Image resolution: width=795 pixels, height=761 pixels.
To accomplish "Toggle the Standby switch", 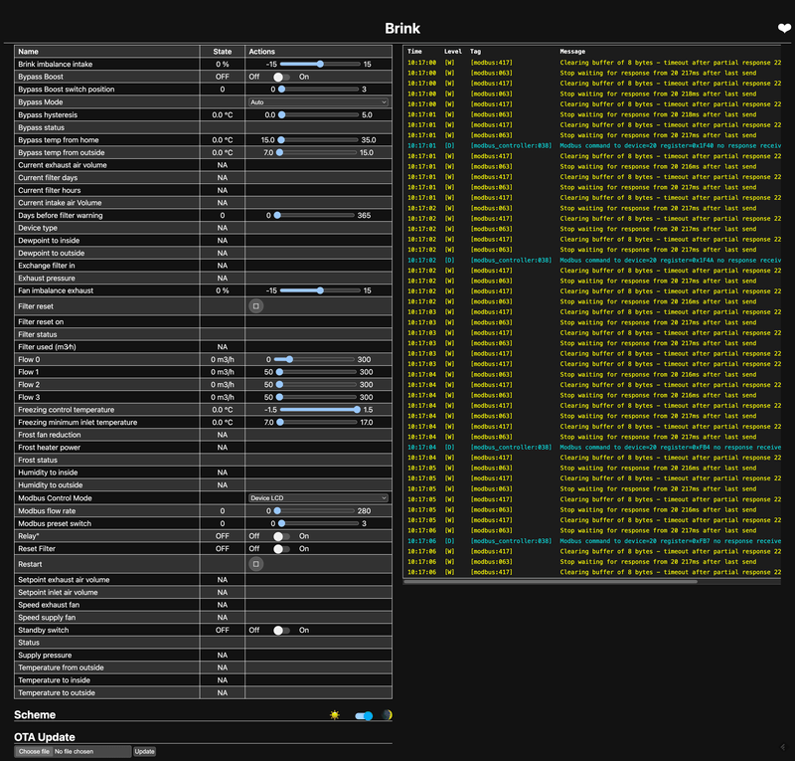I will coord(281,630).
